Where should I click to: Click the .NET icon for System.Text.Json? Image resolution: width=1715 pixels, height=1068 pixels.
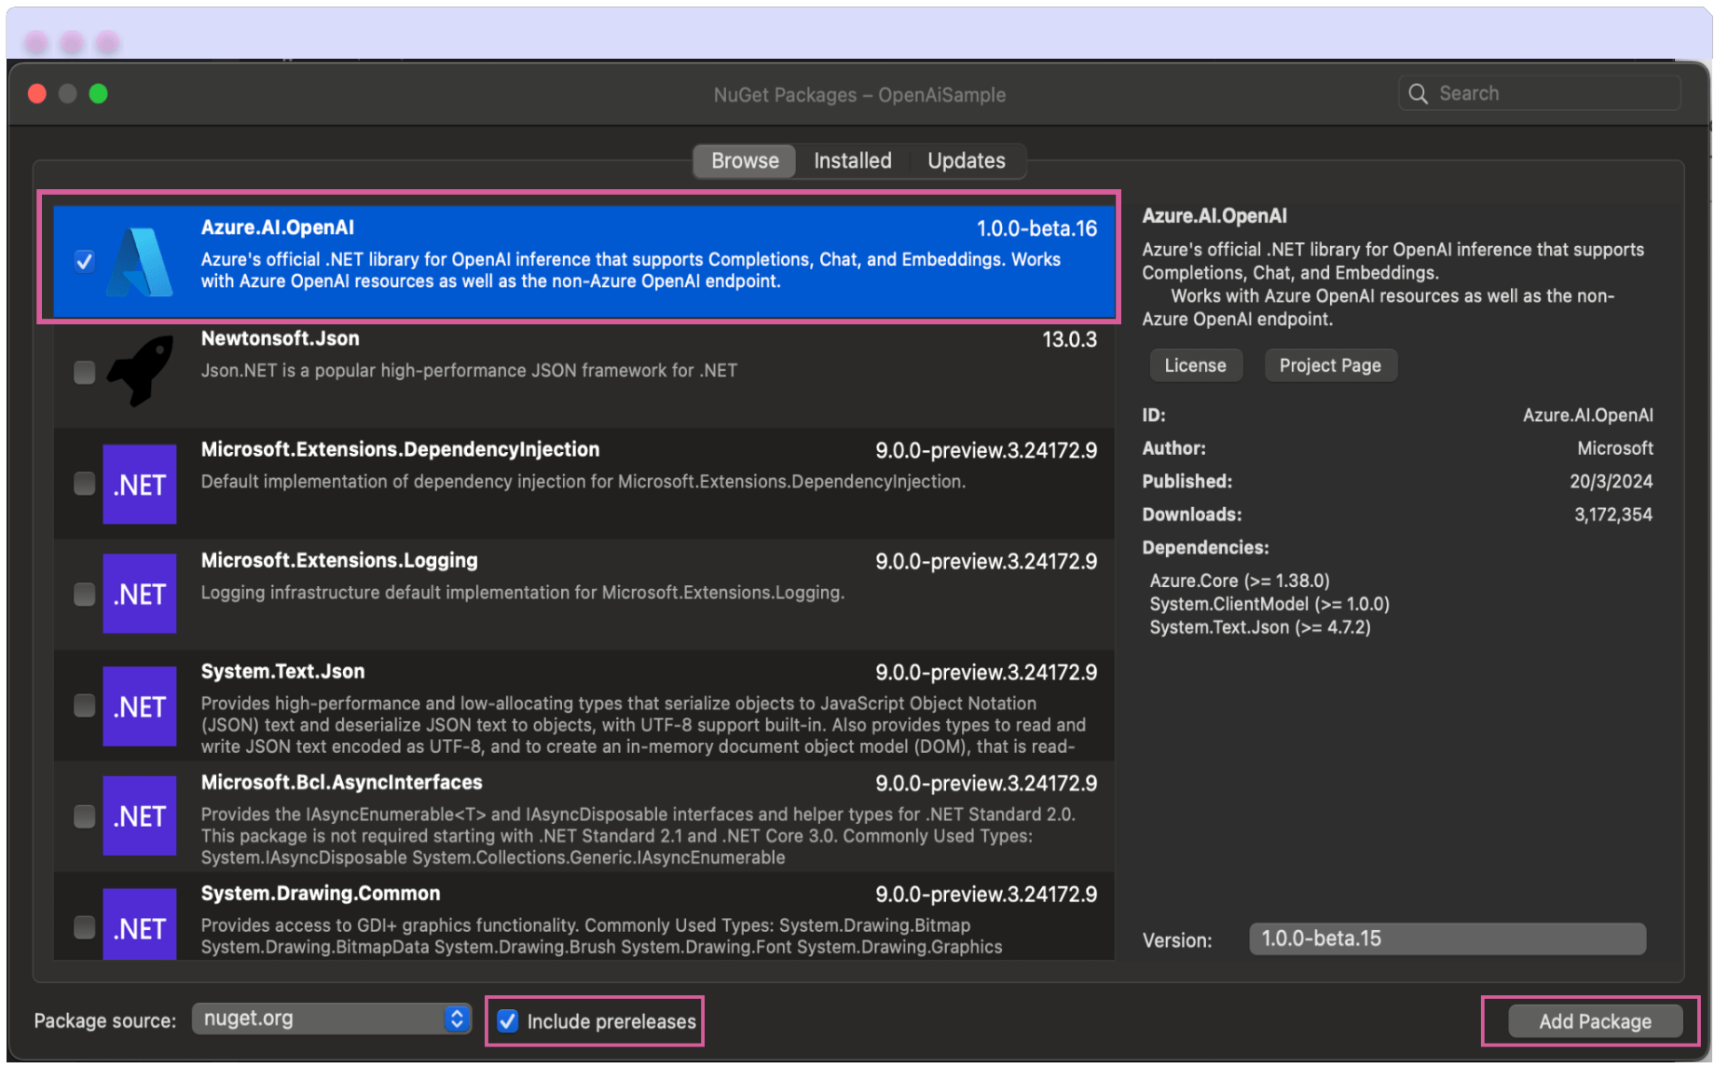(x=140, y=706)
